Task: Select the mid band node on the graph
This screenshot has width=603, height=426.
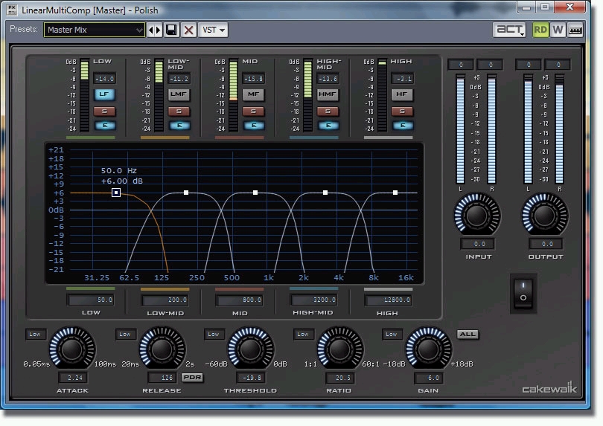Action: point(255,193)
